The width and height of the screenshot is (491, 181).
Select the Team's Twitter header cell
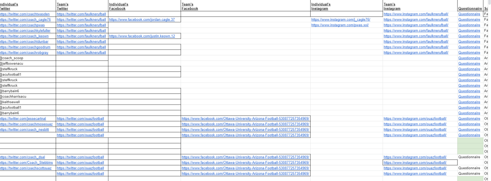point(82,6)
